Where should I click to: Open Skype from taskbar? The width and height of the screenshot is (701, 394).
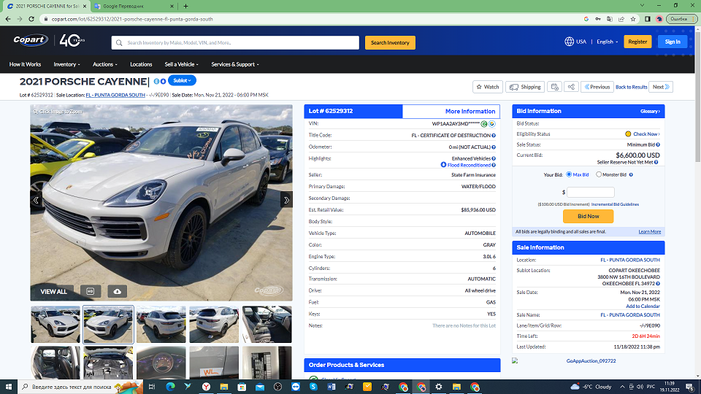(x=313, y=387)
